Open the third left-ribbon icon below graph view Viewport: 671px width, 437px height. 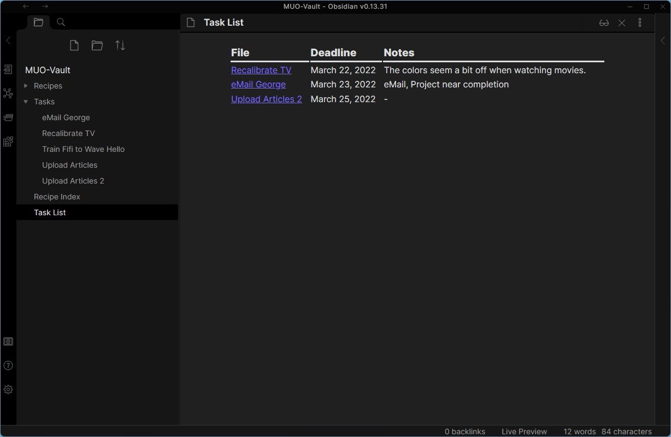[x=8, y=117]
